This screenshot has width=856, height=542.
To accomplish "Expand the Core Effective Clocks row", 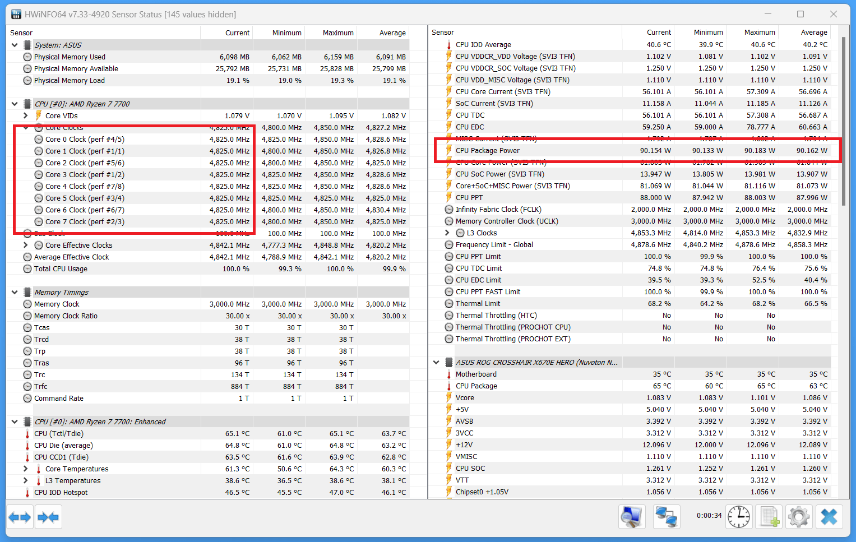I will coord(26,245).
